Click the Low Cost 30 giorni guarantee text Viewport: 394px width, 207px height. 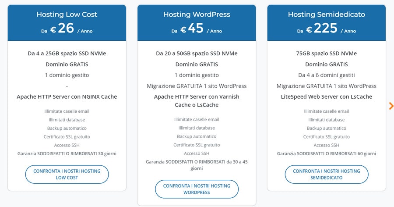[x=67, y=153]
